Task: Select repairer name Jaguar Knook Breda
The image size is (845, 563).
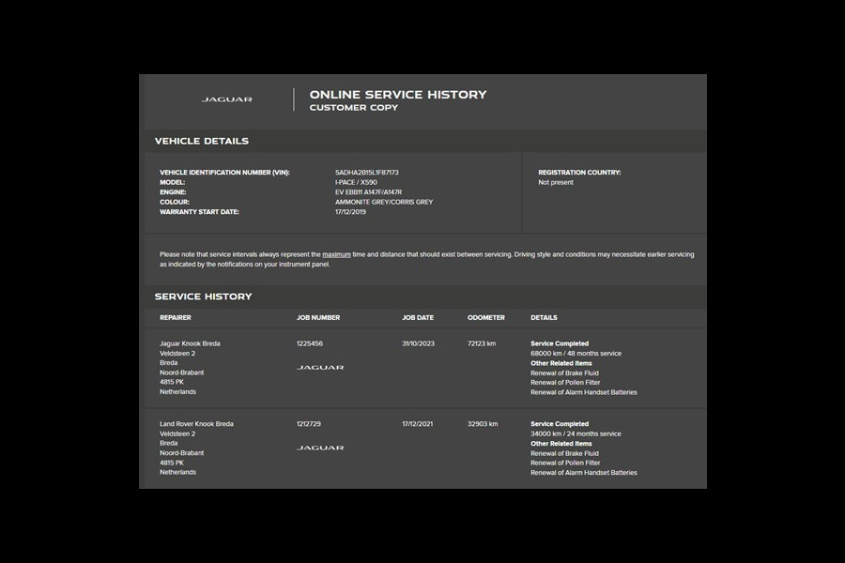Action: click(x=190, y=343)
